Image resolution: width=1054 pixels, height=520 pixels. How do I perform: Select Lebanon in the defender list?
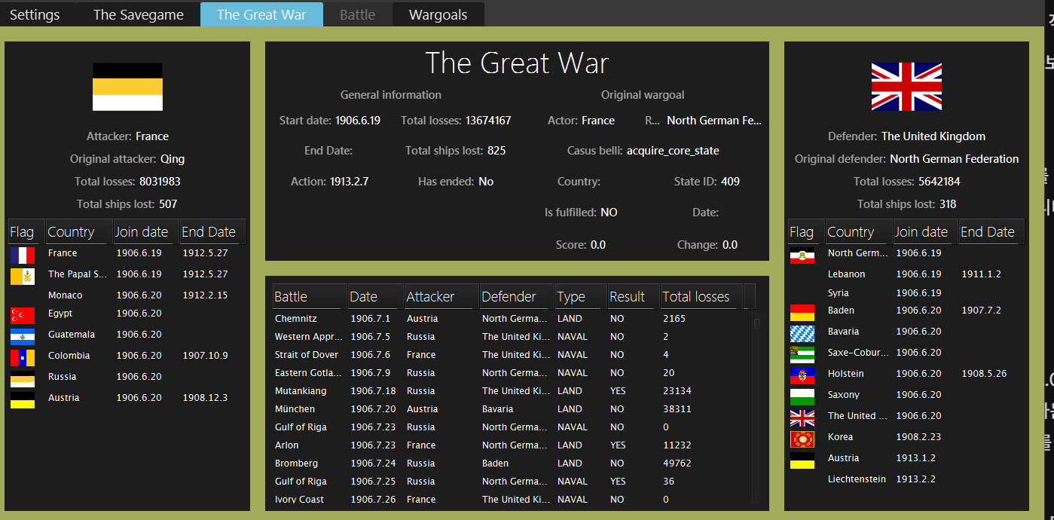[907, 274]
